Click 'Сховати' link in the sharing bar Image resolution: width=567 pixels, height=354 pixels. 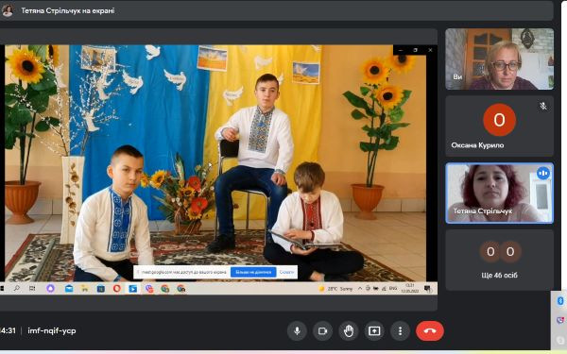pyautogui.click(x=286, y=272)
